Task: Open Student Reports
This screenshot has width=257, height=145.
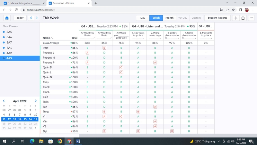Action: pyautogui.click(x=217, y=18)
